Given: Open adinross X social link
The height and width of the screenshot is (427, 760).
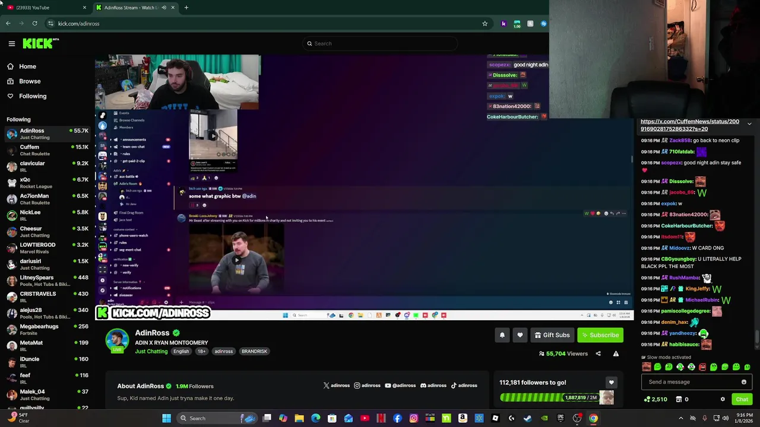Looking at the screenshot, I should [337, 385].
